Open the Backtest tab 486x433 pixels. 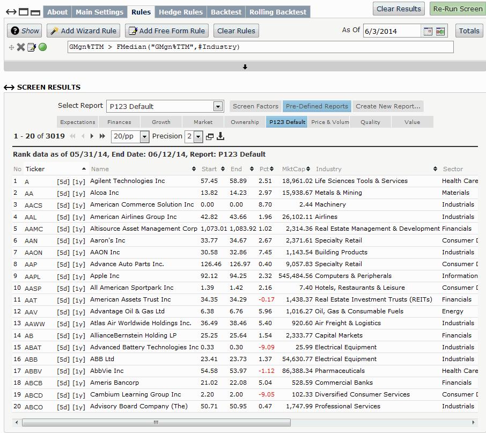(226, 12)
